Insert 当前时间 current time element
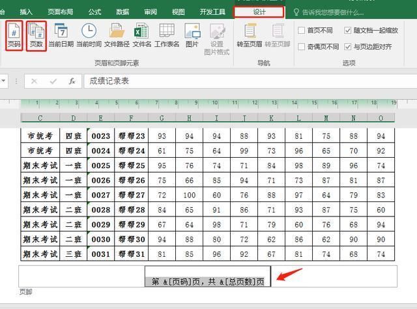The image size is (417, 309). coord(89,36)
